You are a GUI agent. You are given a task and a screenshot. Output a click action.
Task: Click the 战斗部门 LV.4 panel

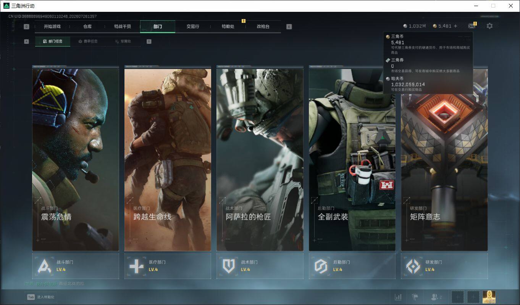pyautogui.click(x=76, y=266)
